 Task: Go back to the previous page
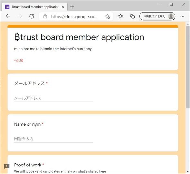point(8,16)
